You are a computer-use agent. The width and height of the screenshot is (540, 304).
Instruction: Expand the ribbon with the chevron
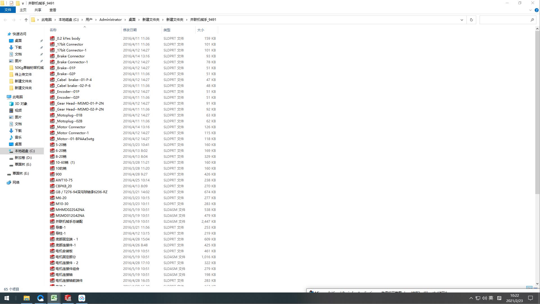point(530,10)
